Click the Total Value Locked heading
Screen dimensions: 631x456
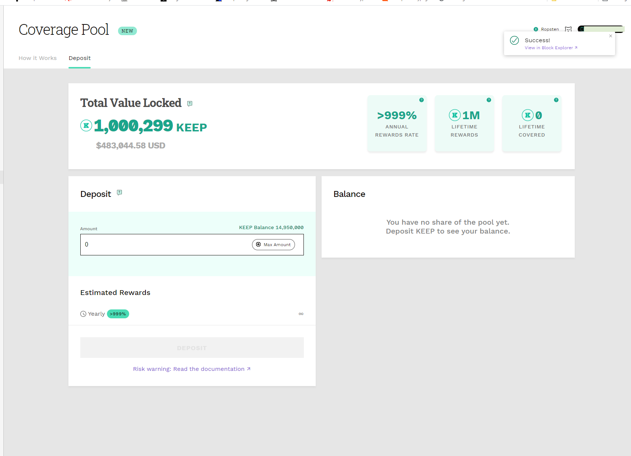131,103
